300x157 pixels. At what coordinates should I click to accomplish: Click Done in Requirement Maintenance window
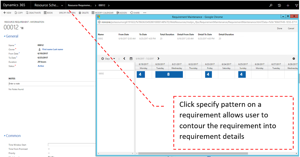(x=279, y=28)
